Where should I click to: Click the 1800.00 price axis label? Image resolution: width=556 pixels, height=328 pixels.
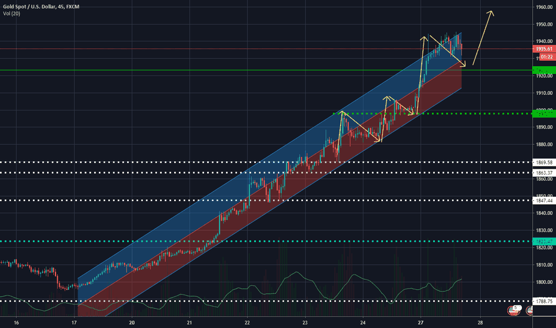[x=544, y=282]
